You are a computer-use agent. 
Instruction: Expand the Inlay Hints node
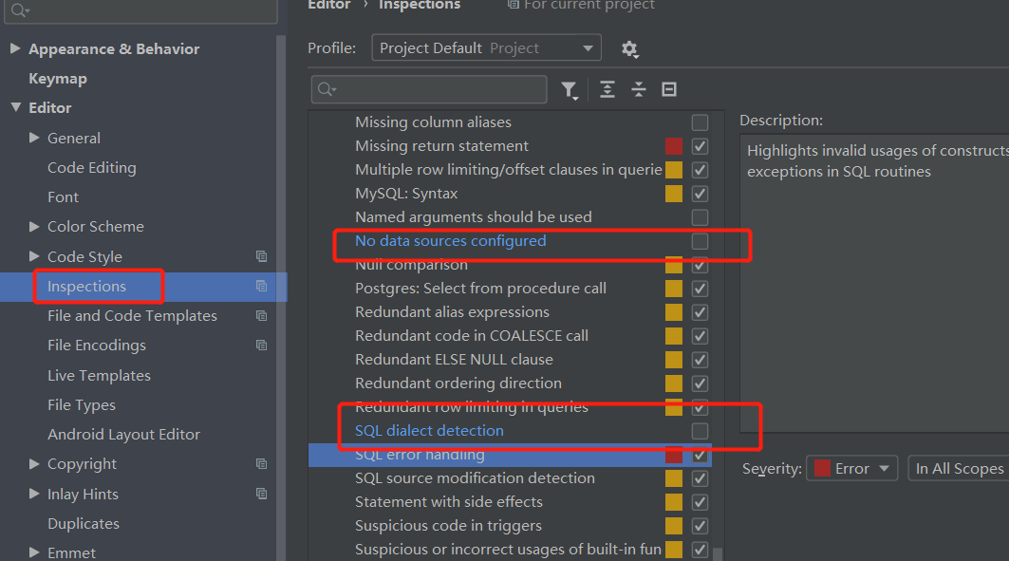(35, 494)
